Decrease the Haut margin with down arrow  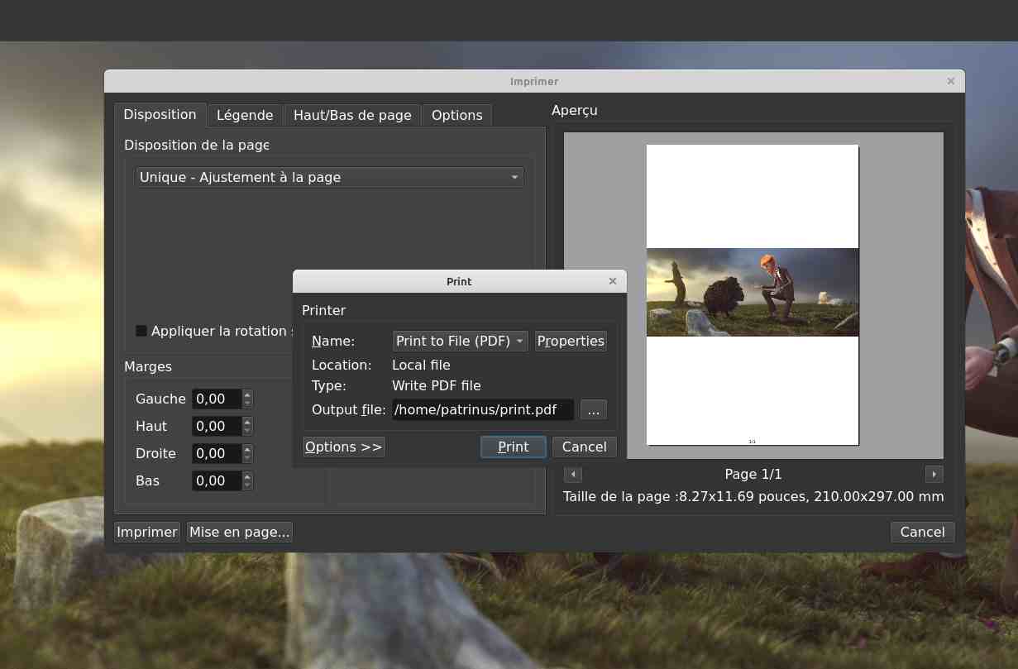[247, 431]
